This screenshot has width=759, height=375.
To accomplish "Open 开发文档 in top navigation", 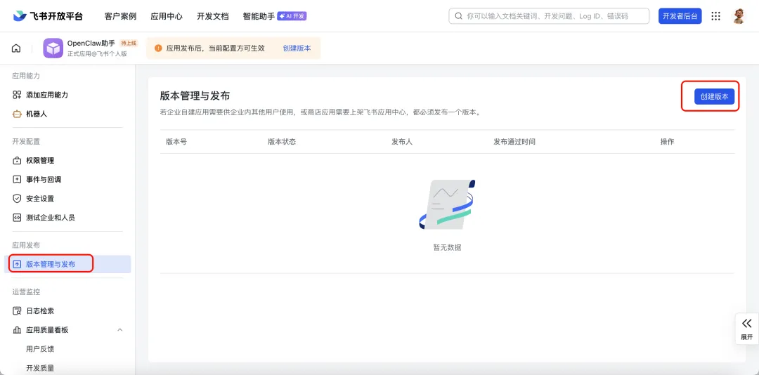I will (x=212, y=16).
